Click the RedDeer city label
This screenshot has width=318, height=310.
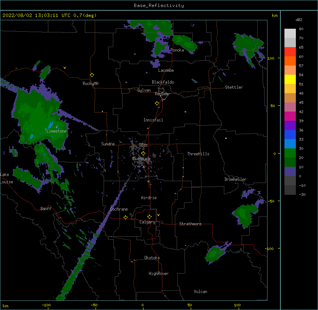(x=162, y=94)
